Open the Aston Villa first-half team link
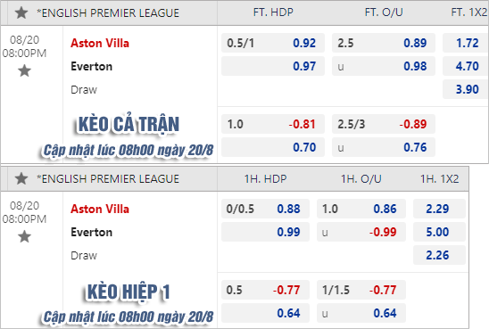Viewport: 489px width, 329px height. coord(100,209)
